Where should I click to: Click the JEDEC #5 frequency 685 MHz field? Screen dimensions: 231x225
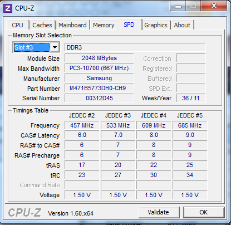pyautogui.click(x=190, y=125)
